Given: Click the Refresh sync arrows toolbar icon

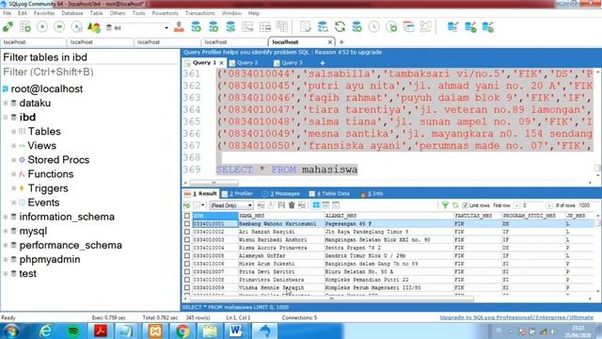Looking at the screenshot, I should (340, 27).
